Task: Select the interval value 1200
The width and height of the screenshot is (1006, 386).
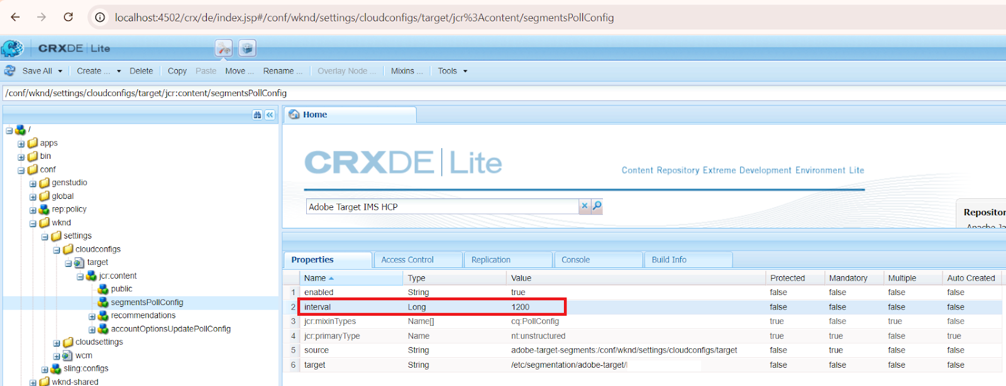Action: tap(521, 307)
